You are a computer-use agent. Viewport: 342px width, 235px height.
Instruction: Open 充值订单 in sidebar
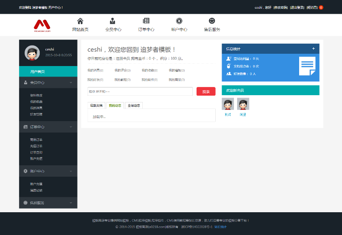coord(36,146)
